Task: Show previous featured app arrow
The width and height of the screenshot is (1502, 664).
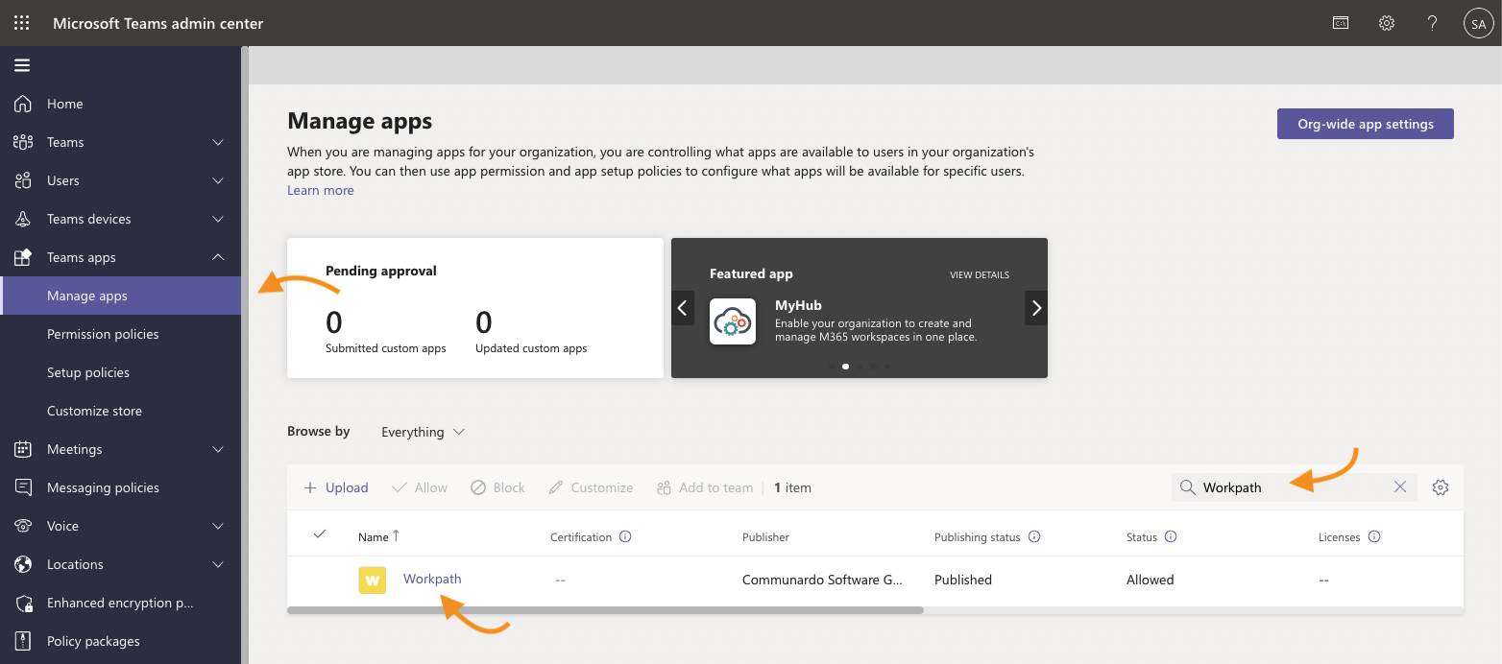Action: [683, 308]
